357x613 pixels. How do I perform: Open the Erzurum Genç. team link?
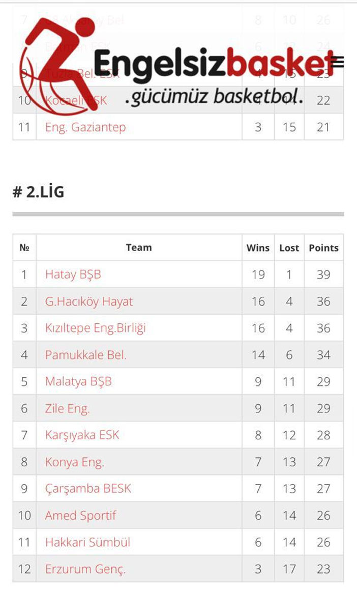click(85, 569)
